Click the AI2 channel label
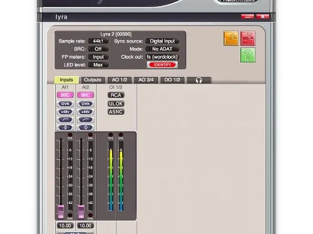Viewport: 313px width, 234px height. pos(86,87)
